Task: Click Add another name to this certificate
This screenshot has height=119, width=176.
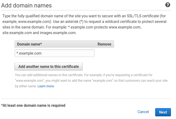Action: coord(49,67)
